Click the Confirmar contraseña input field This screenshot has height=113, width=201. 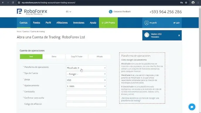click(x=86, y=98)
